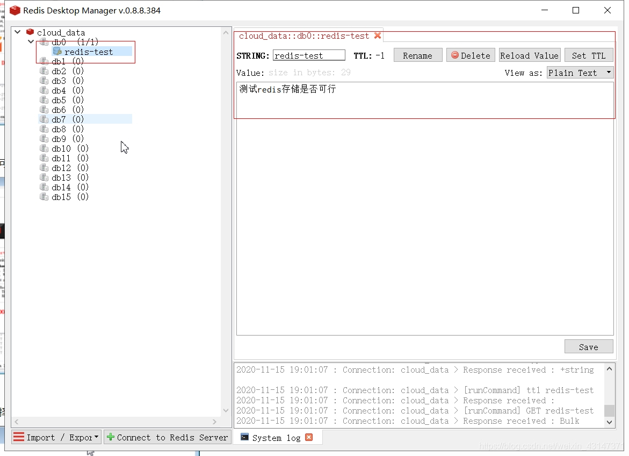Click the tree horizontal scroll right arrow
The height and width of the screenshot is (456, 629).
(x=214, y=422)
